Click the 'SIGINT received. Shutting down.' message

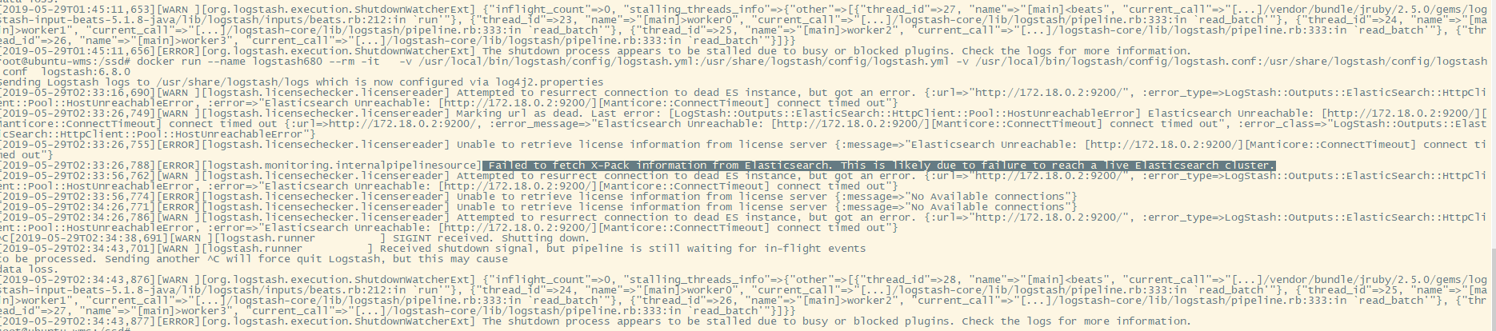[489, 238]
